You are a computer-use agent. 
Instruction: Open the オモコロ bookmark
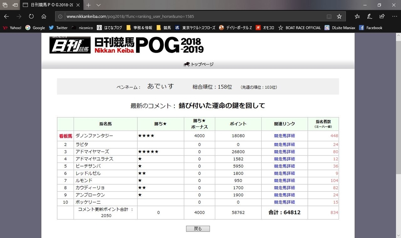[x=265, y=28]
